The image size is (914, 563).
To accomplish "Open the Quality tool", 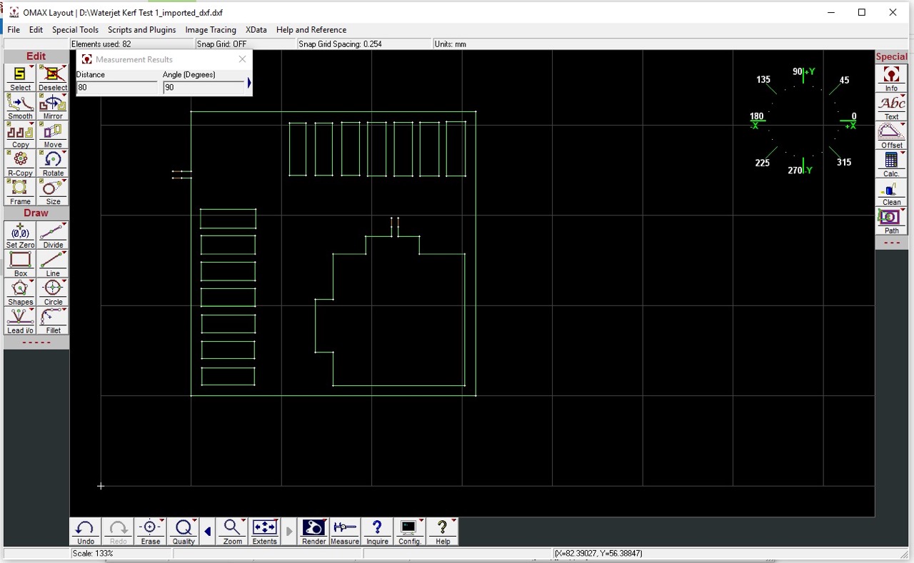I will tap(184, 532).
